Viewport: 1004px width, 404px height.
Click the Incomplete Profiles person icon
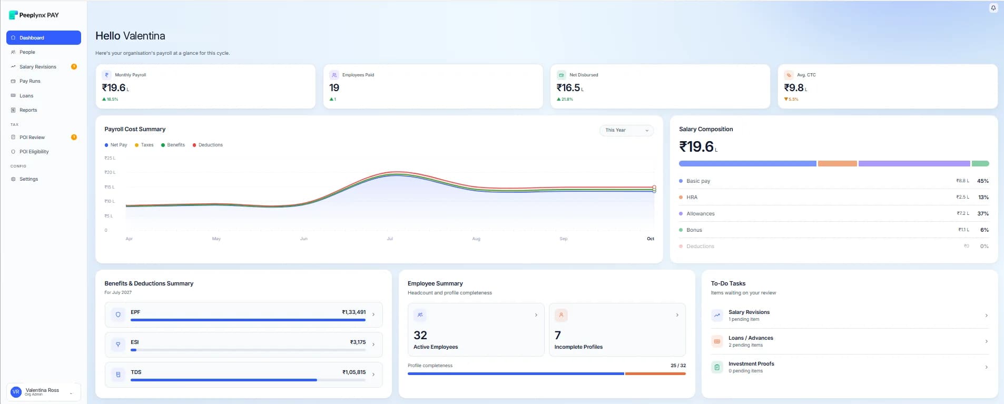coord(561,315)
